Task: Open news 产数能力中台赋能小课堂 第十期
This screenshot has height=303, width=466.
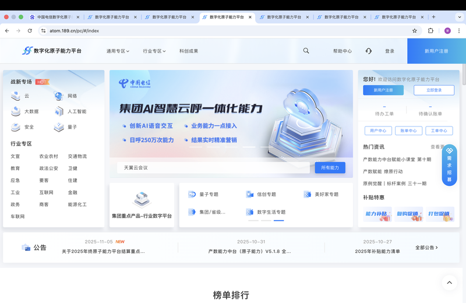Action: (x=397, y=160)
